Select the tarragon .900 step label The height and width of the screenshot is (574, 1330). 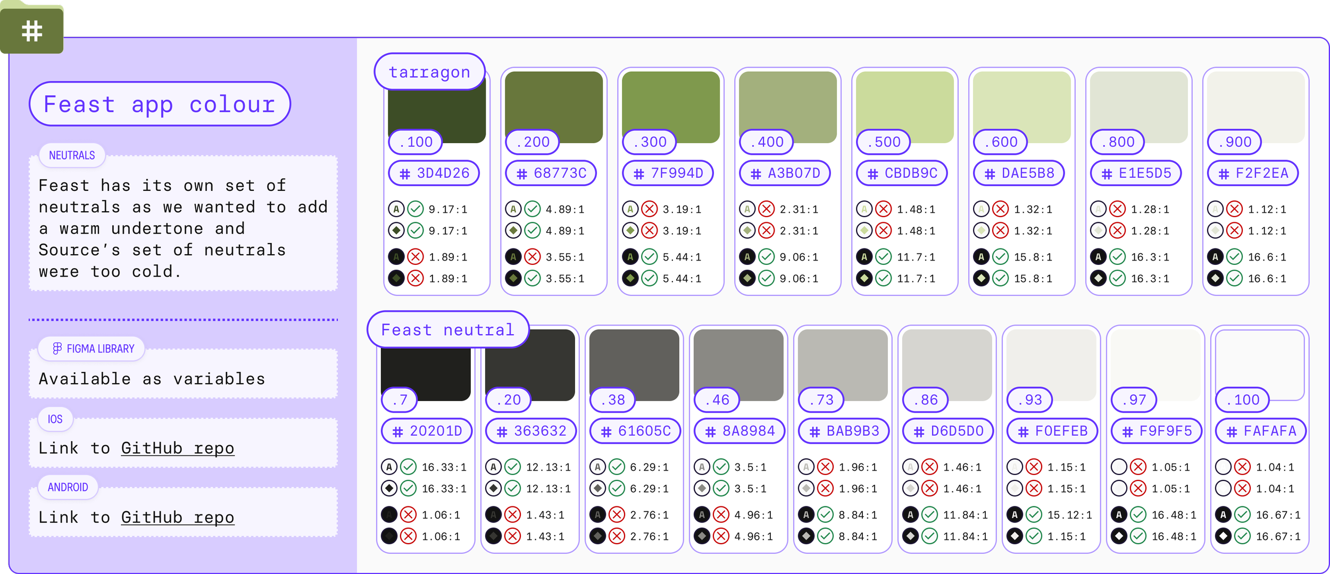tap(1235, 142)
